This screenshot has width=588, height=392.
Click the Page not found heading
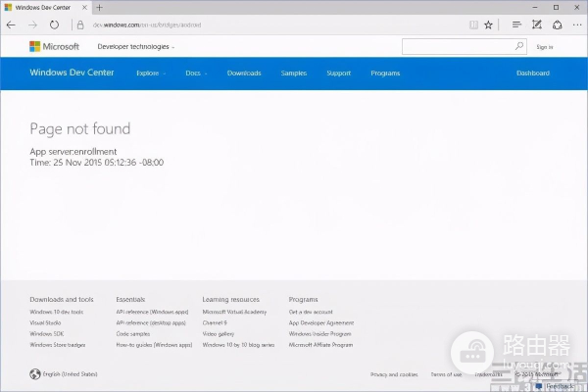click(x=80, y=128)
